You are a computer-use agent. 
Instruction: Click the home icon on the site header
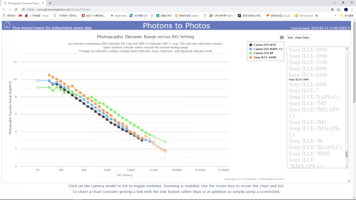pyautogui.click(x=7, y=25)
